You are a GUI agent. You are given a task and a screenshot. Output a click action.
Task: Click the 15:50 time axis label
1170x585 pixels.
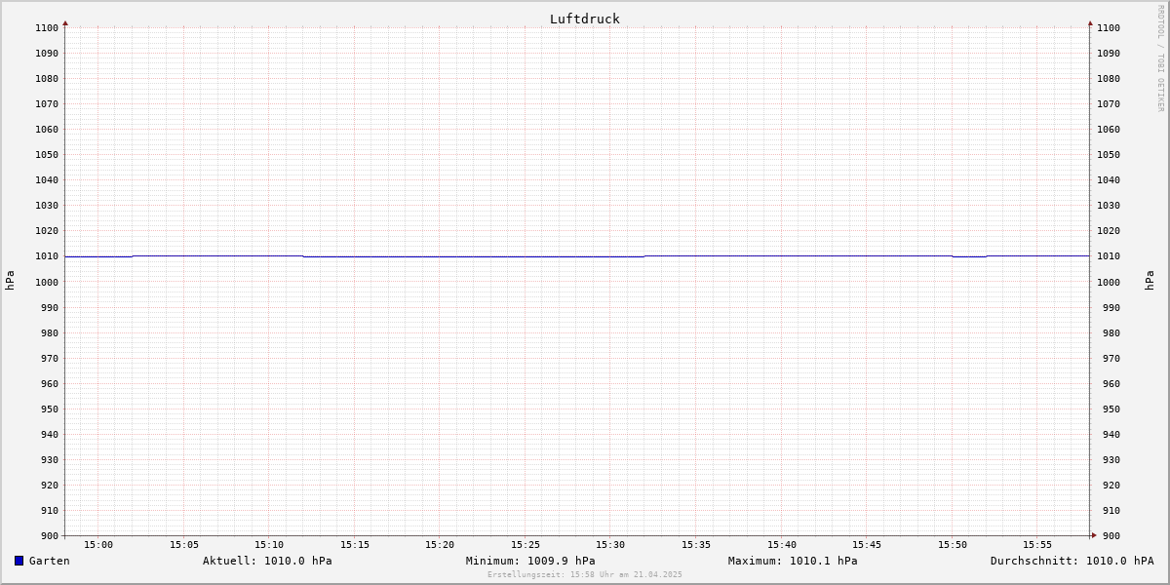[953, 545]
